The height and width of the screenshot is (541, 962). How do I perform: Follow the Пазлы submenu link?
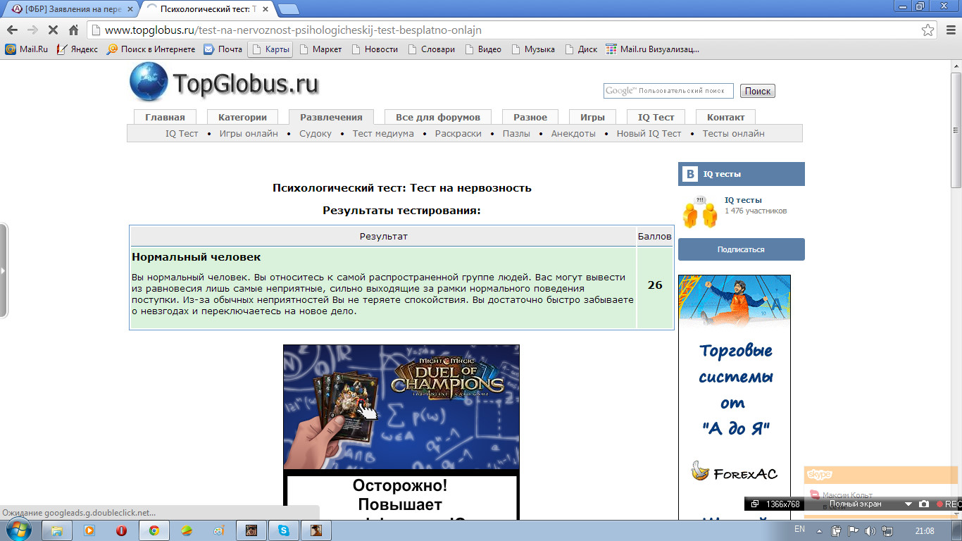tap(516, 133)
